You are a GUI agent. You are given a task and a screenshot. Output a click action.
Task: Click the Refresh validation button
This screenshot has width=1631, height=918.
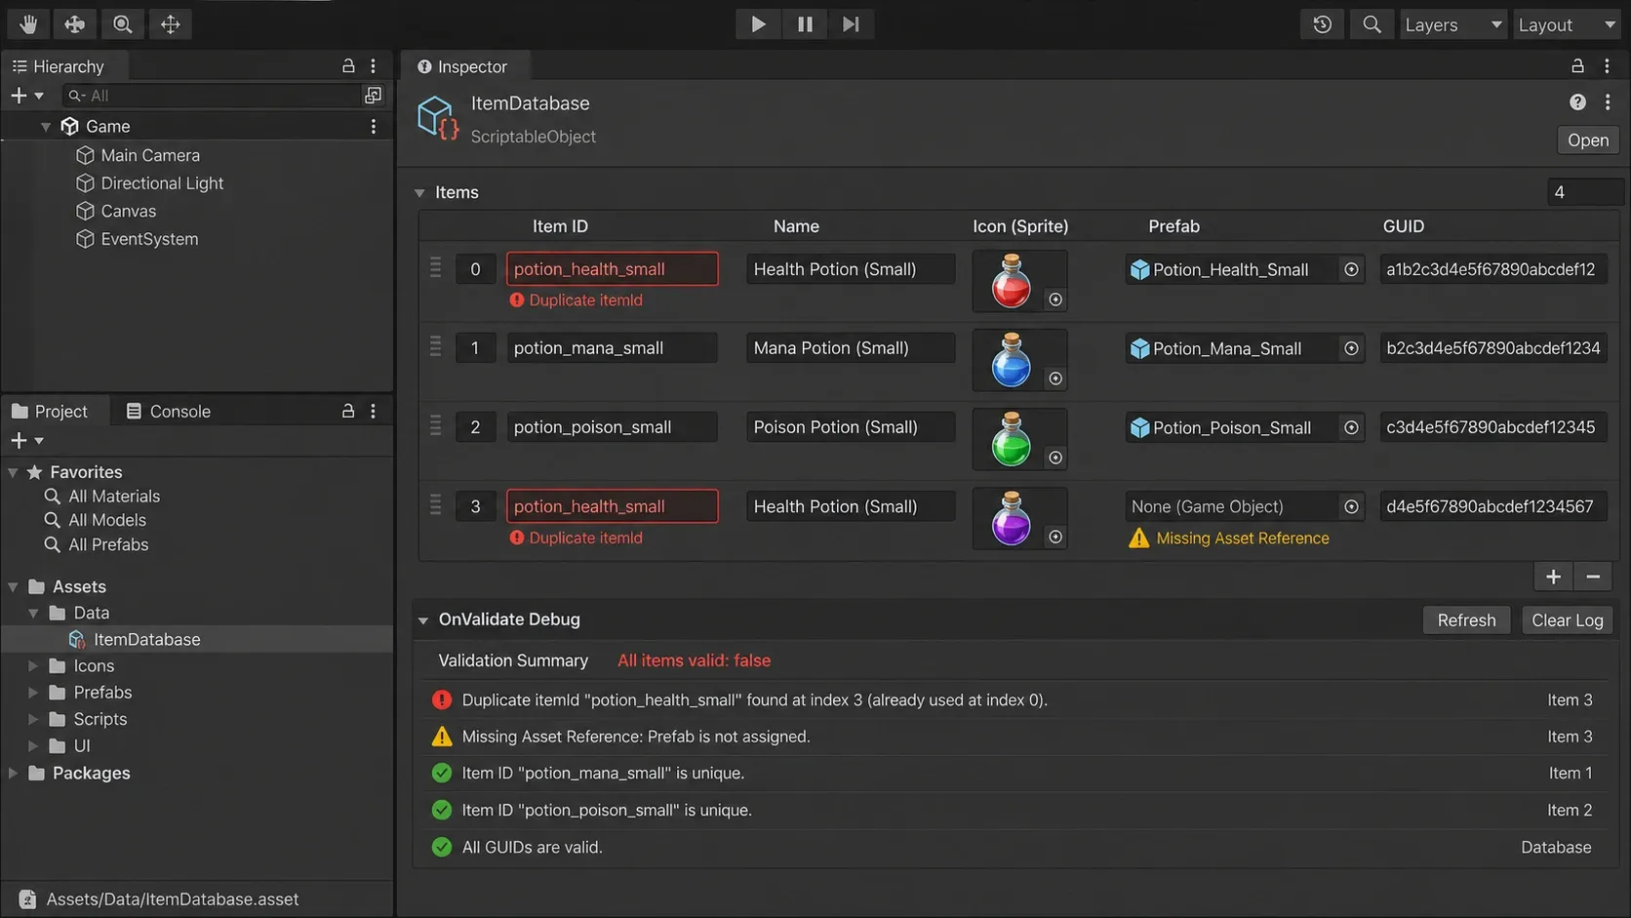1466,620
